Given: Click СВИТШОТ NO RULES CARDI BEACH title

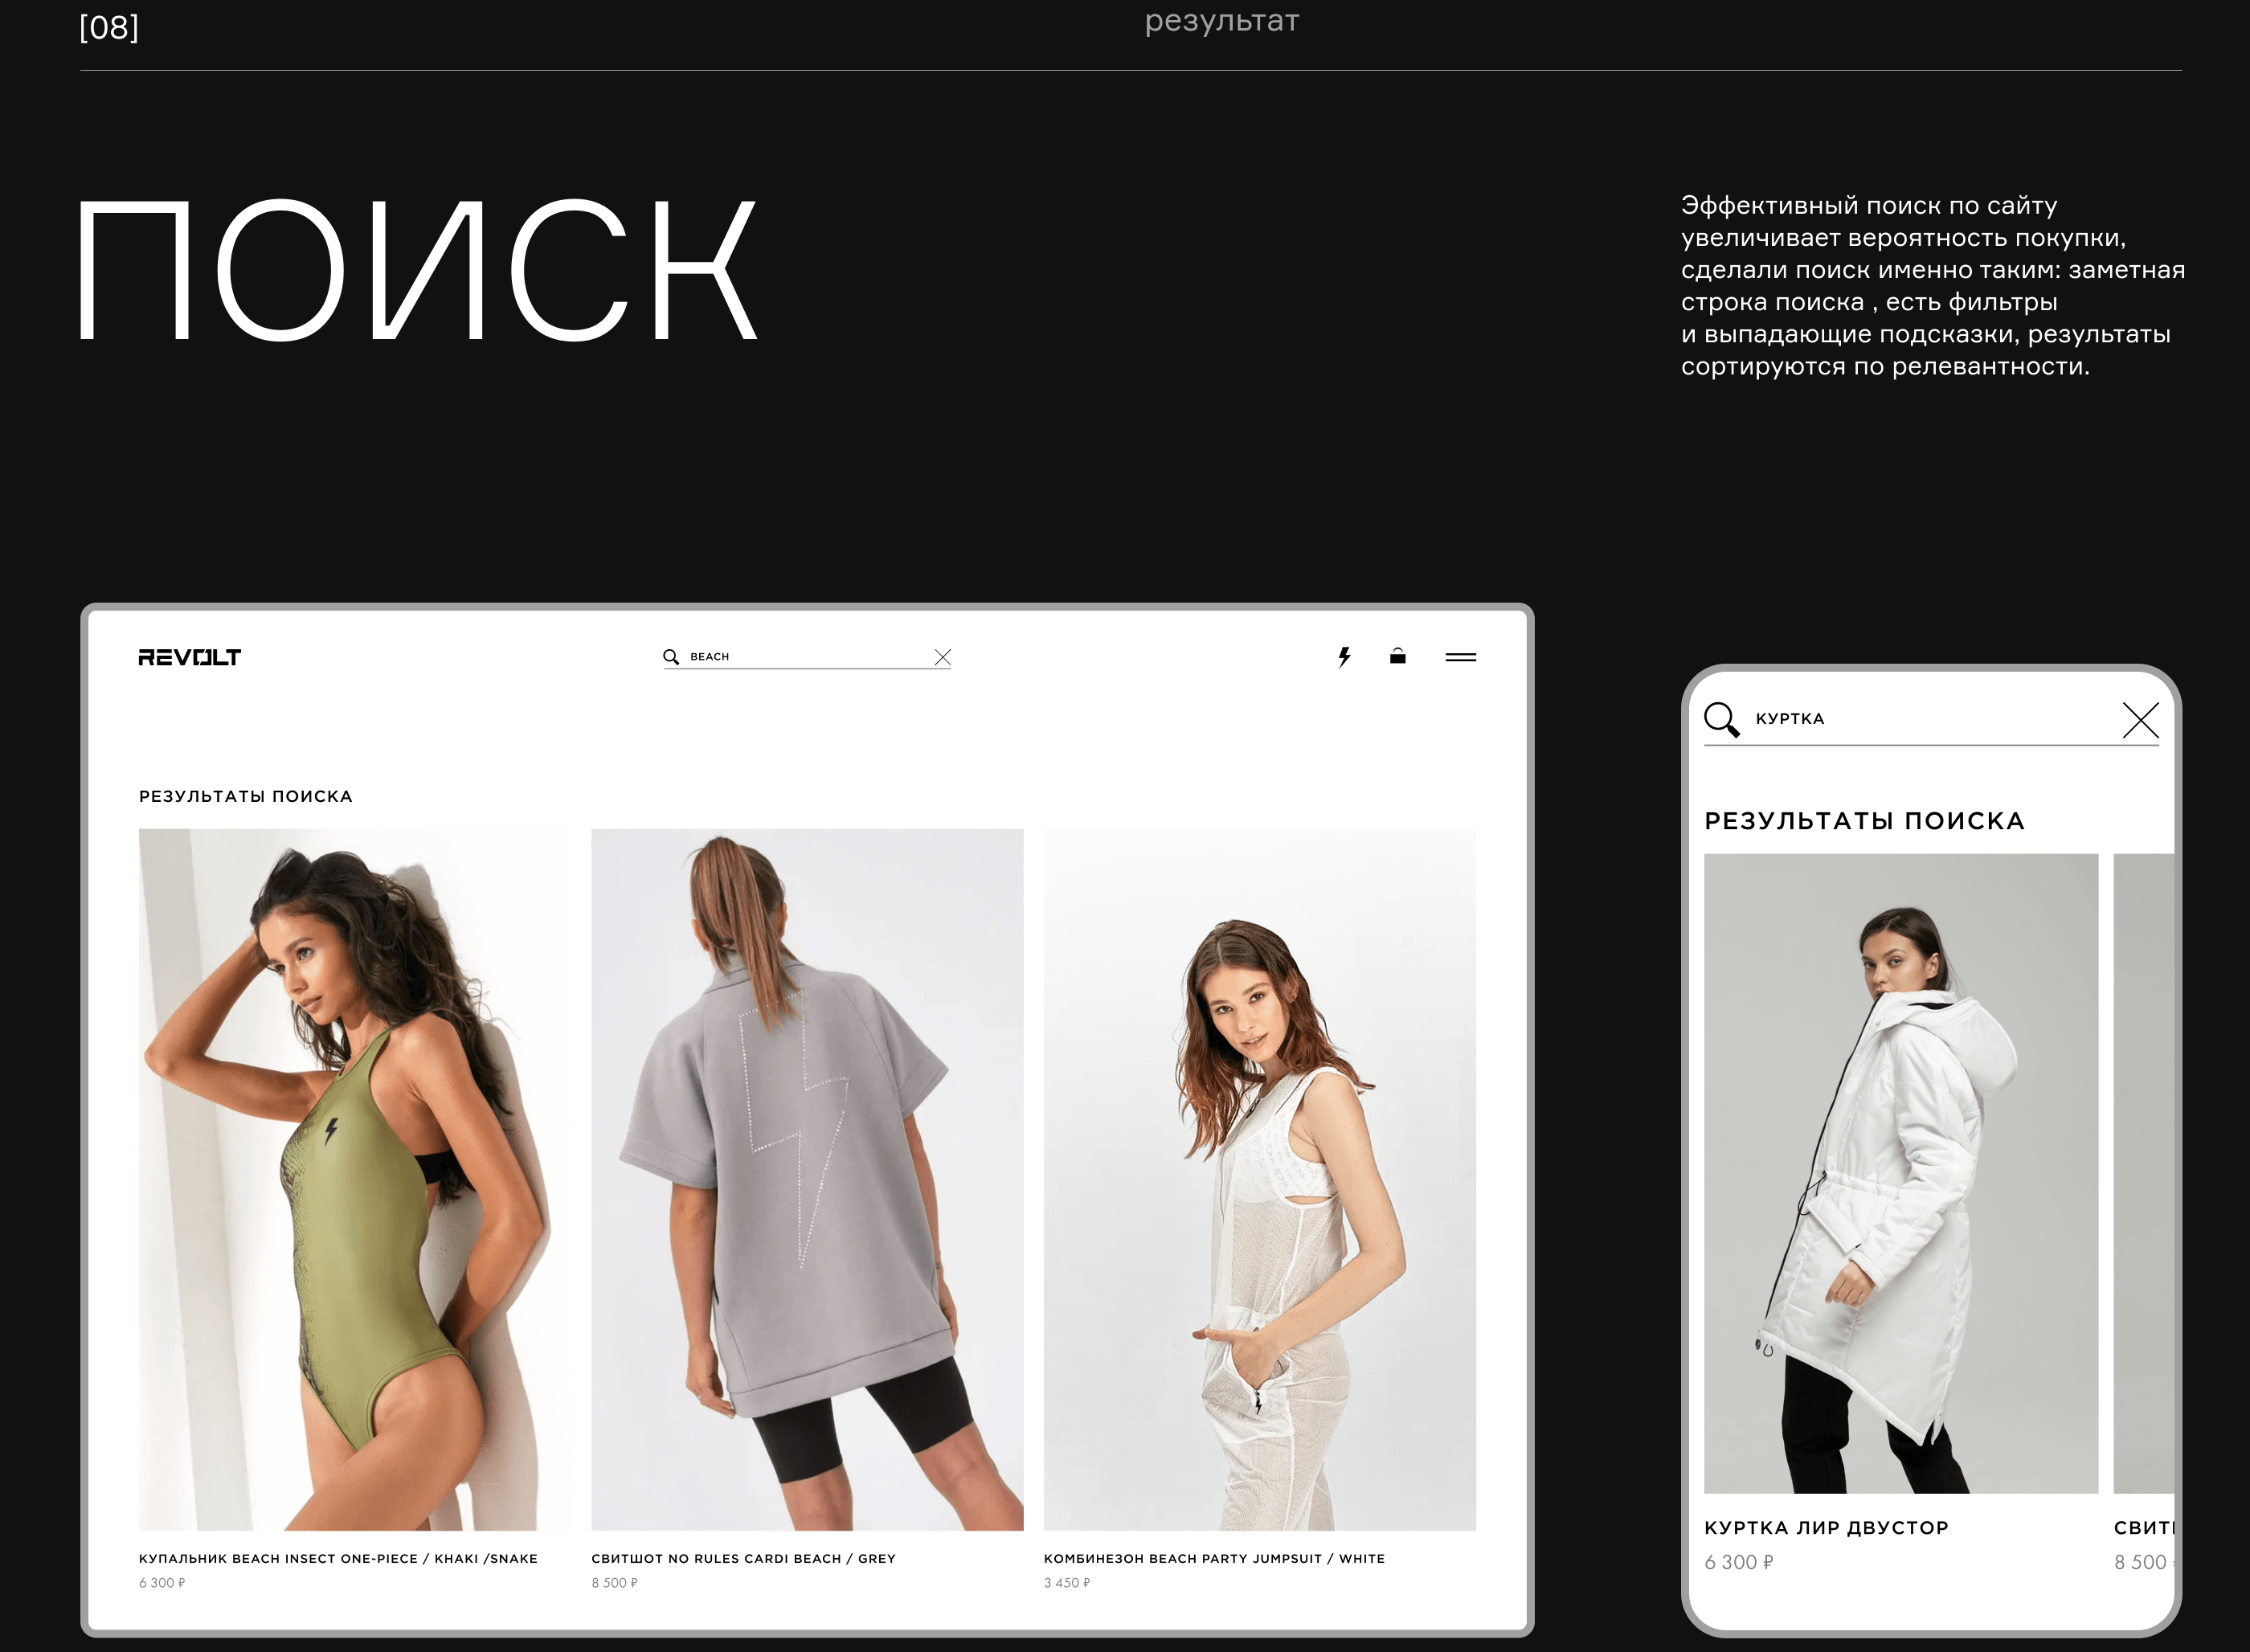Looking at the screenshot, I should (743, 1558).
